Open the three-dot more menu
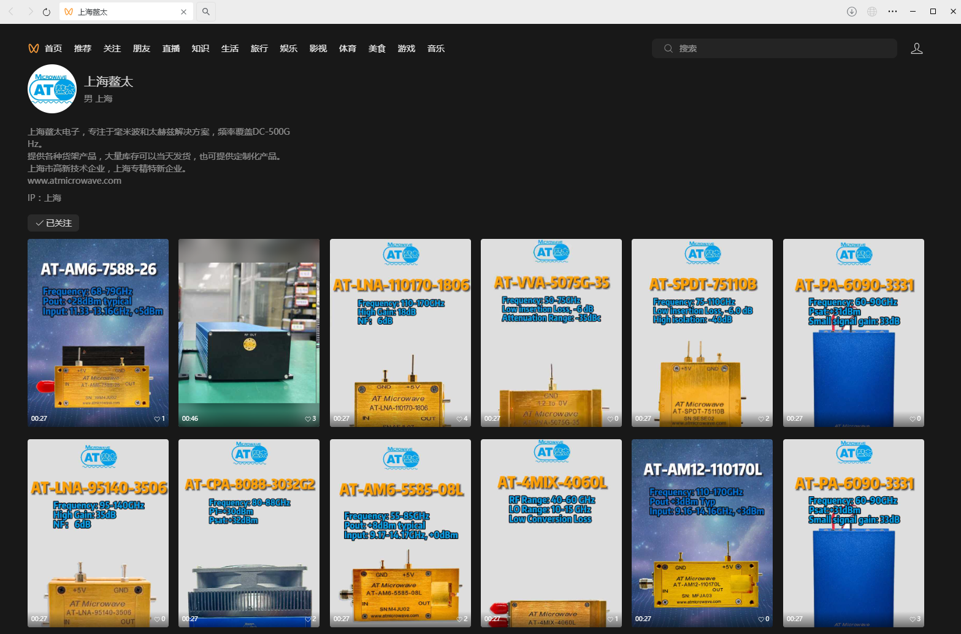This screenshot has height=634, width=961. (x=892, y=12)
